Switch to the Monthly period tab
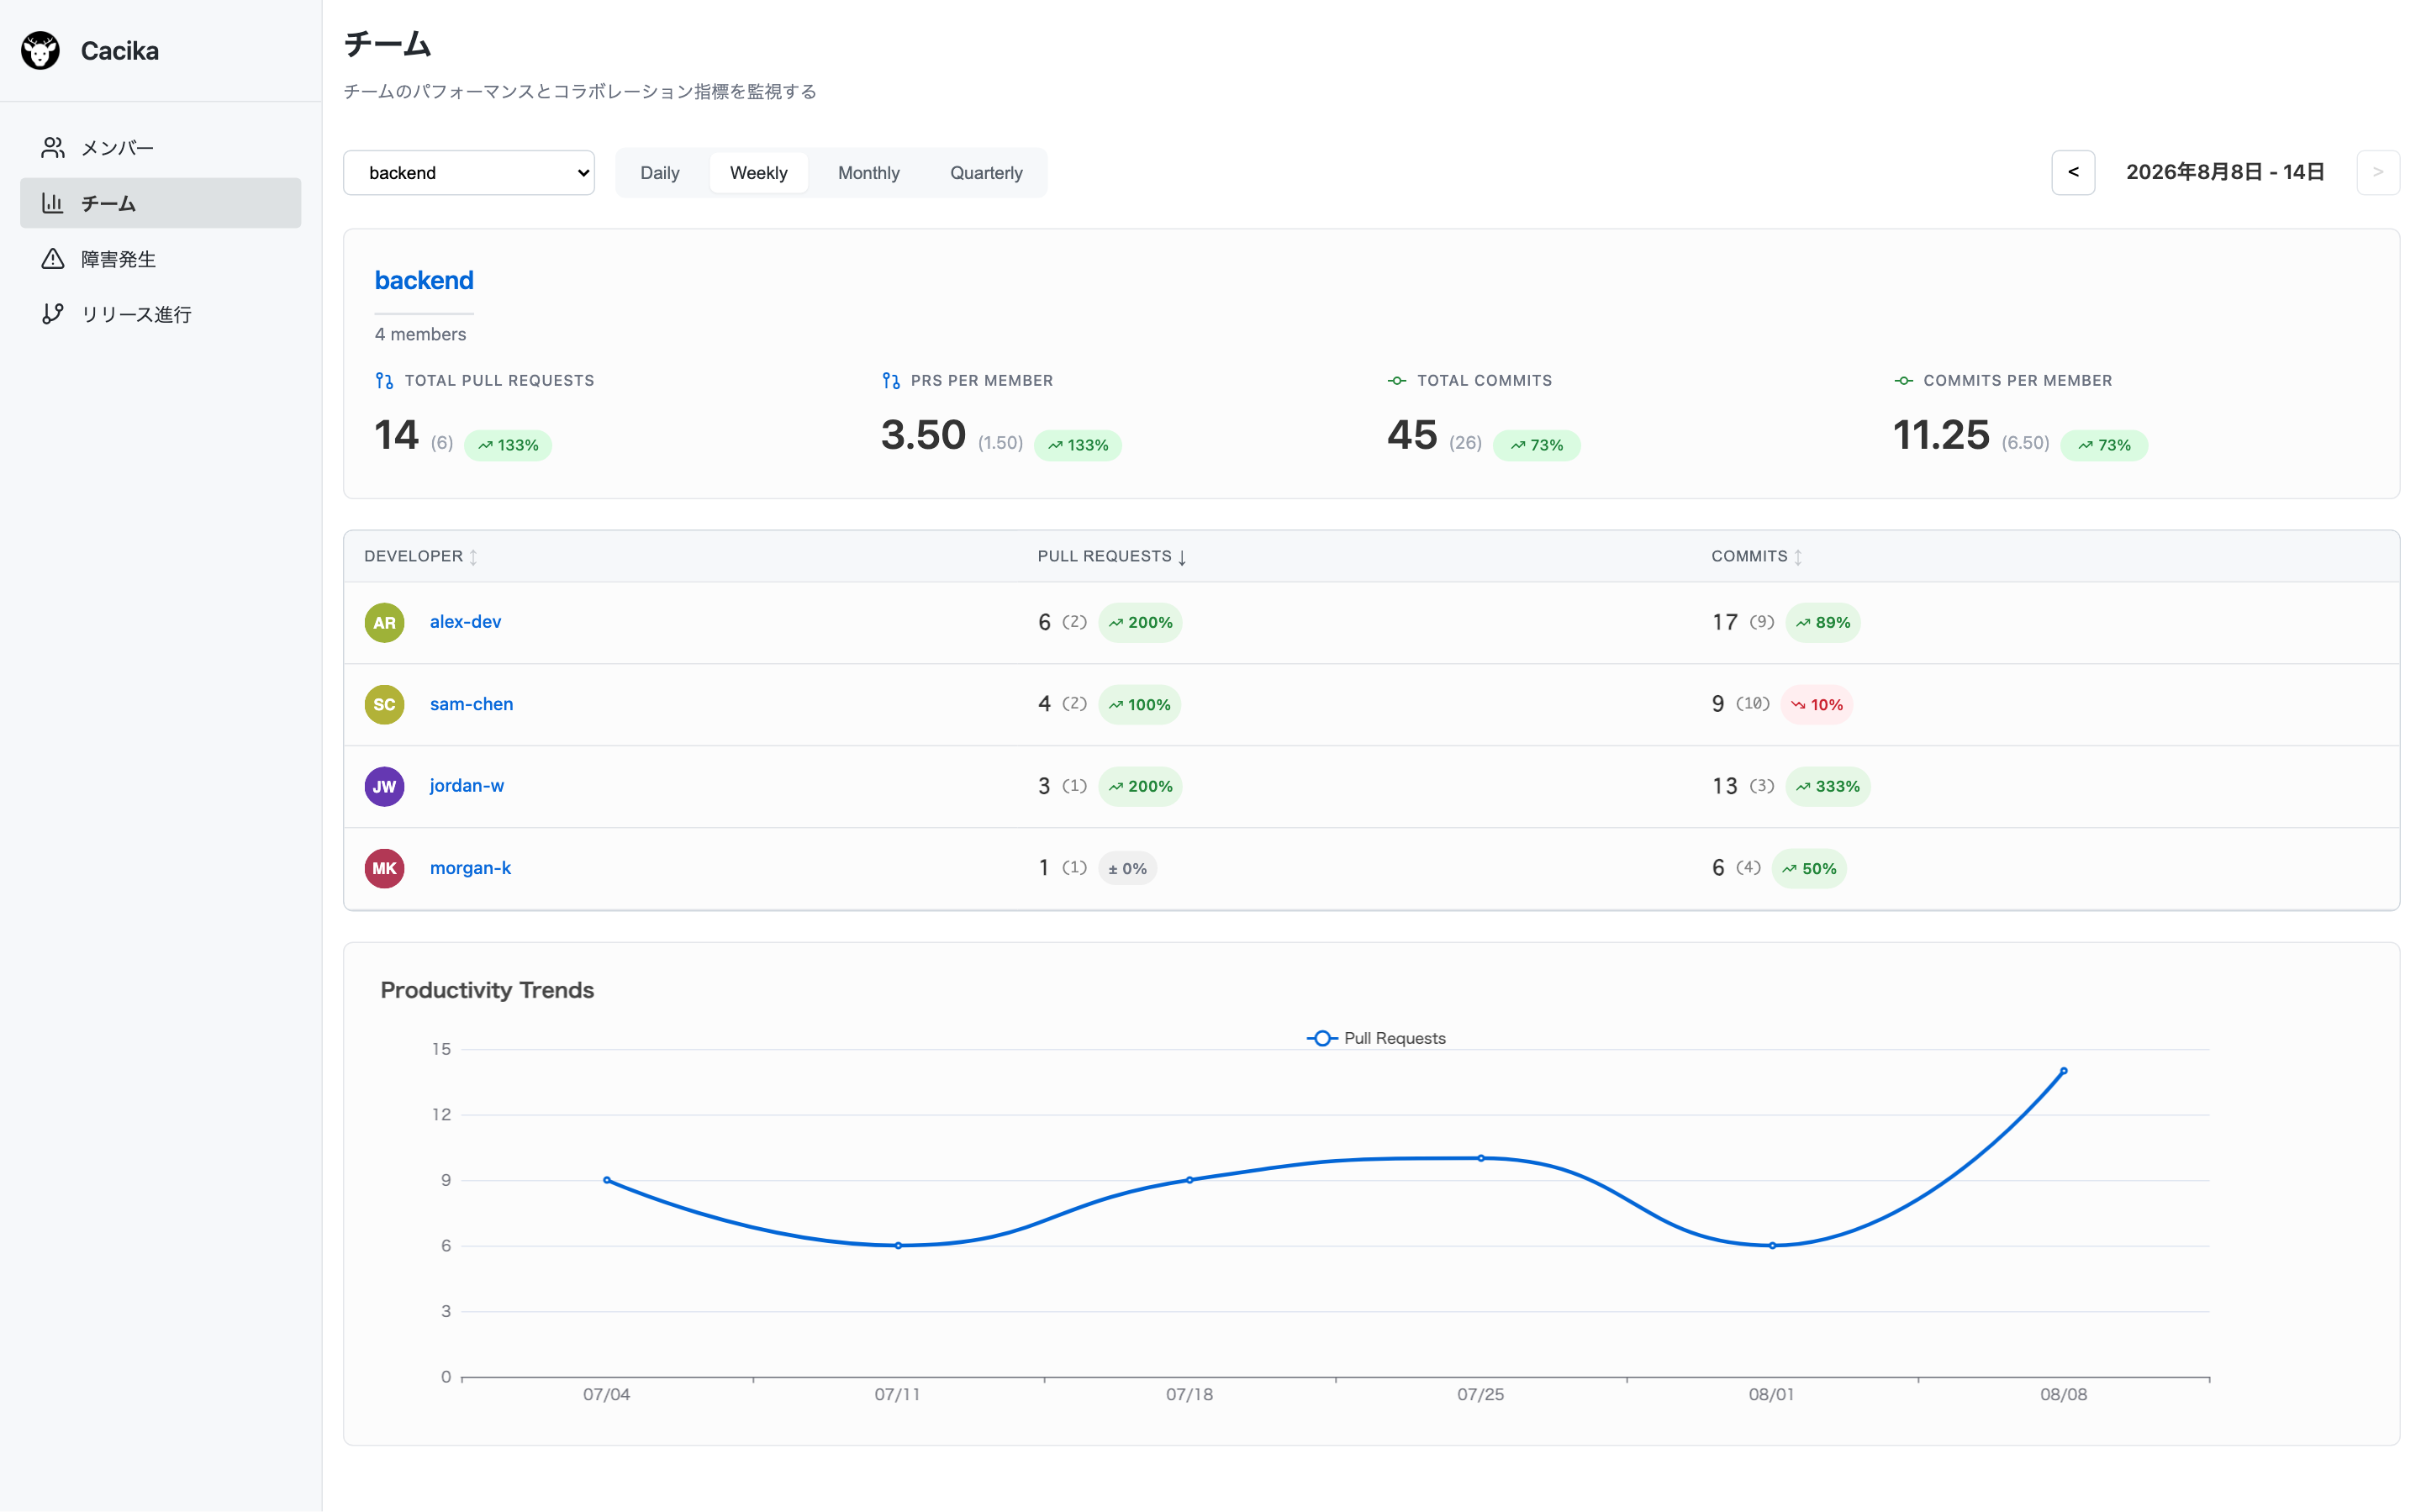The height and width of the screenshot is (1512, 2421). (x=869, y=173)
